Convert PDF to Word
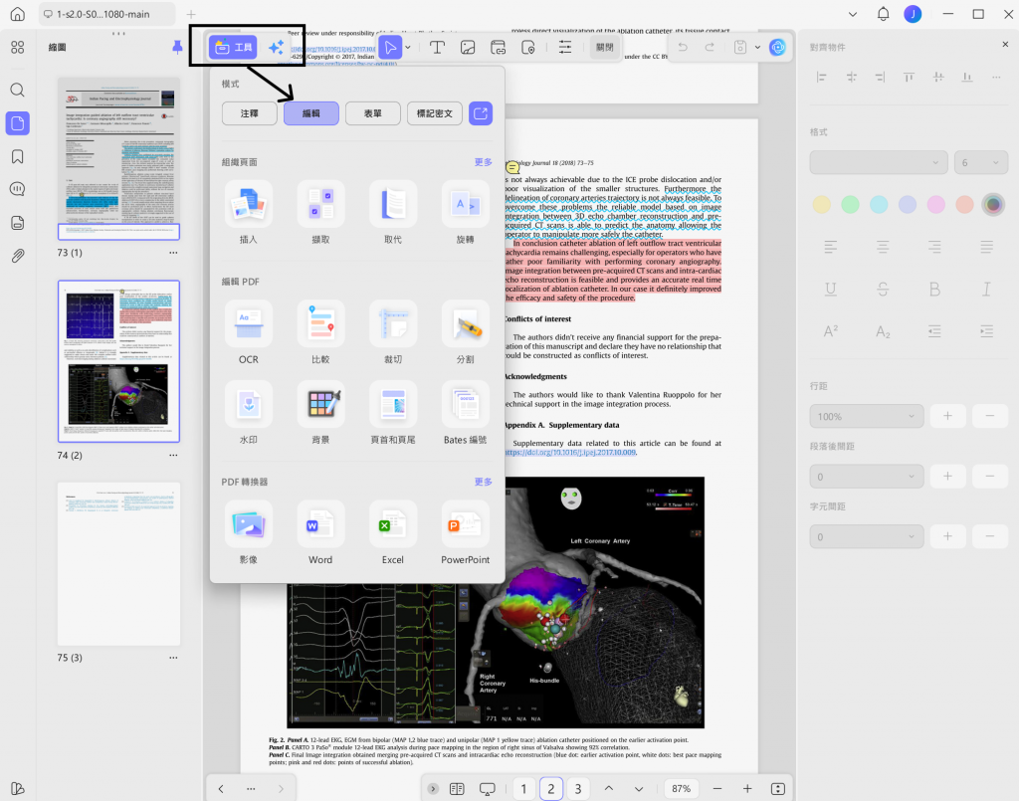 point(320,532)
